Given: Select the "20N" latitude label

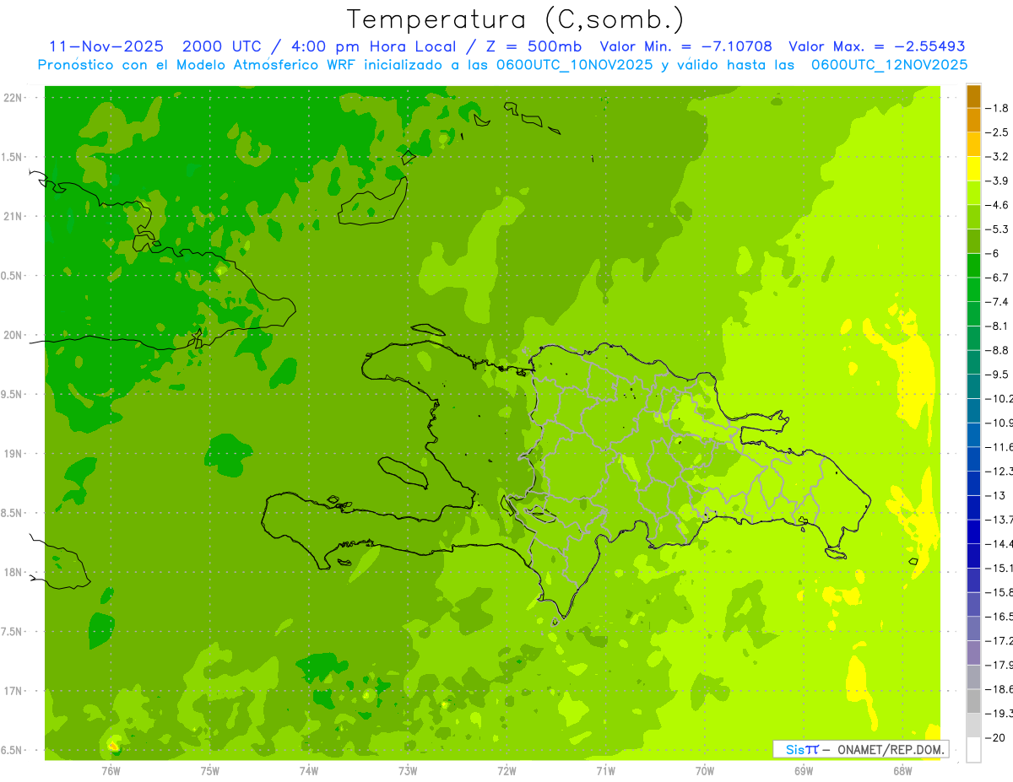Looking at the screenshot, I should [x=14, y=335].
